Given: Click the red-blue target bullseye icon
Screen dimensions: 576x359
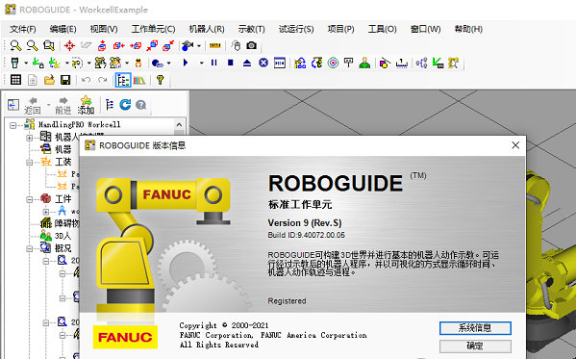Looking at the screenshot, I should 333,63.
